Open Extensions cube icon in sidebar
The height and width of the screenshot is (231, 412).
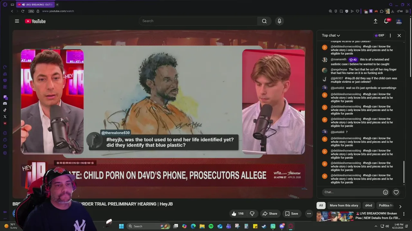[x=5, y=146]
